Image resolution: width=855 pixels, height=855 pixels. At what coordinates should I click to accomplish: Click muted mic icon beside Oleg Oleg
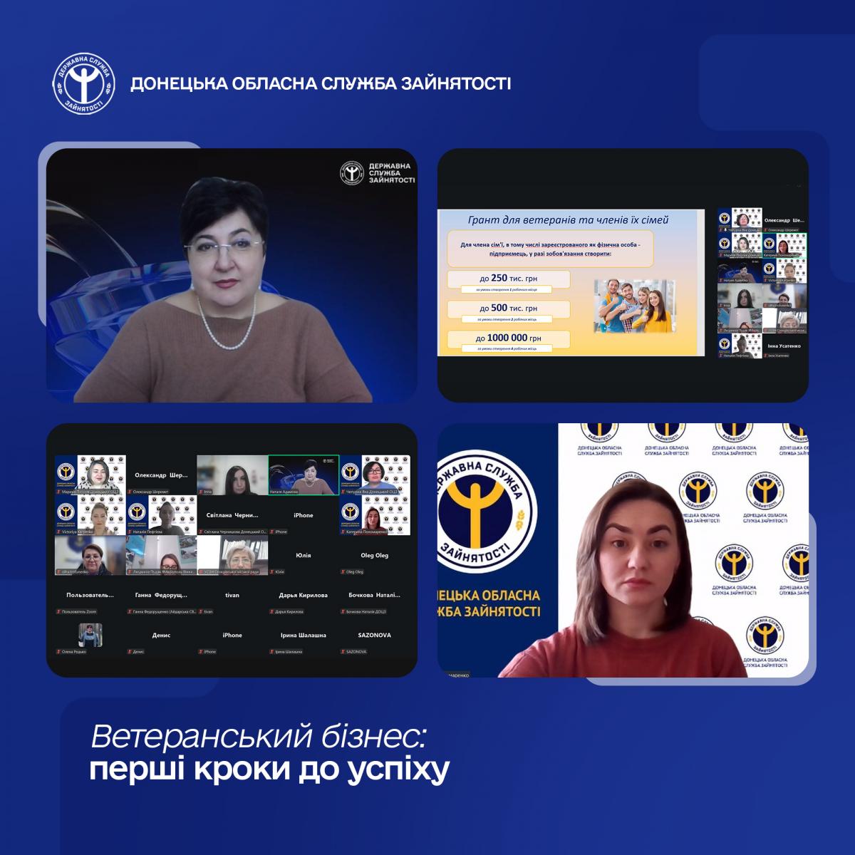click(343, 571)
